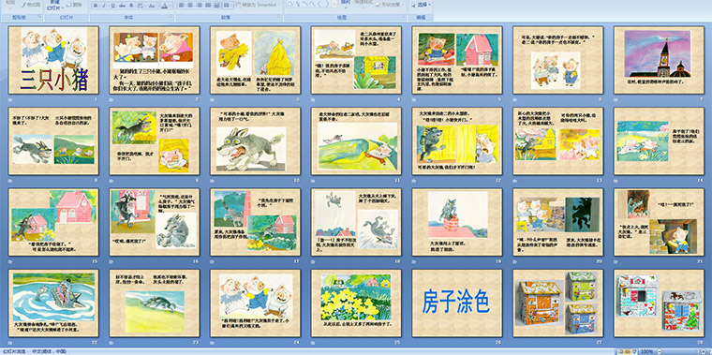The width and height of the screenshot is (712, 355).
Task: Start slide show from status bar icon
Action: coord(634,351)
